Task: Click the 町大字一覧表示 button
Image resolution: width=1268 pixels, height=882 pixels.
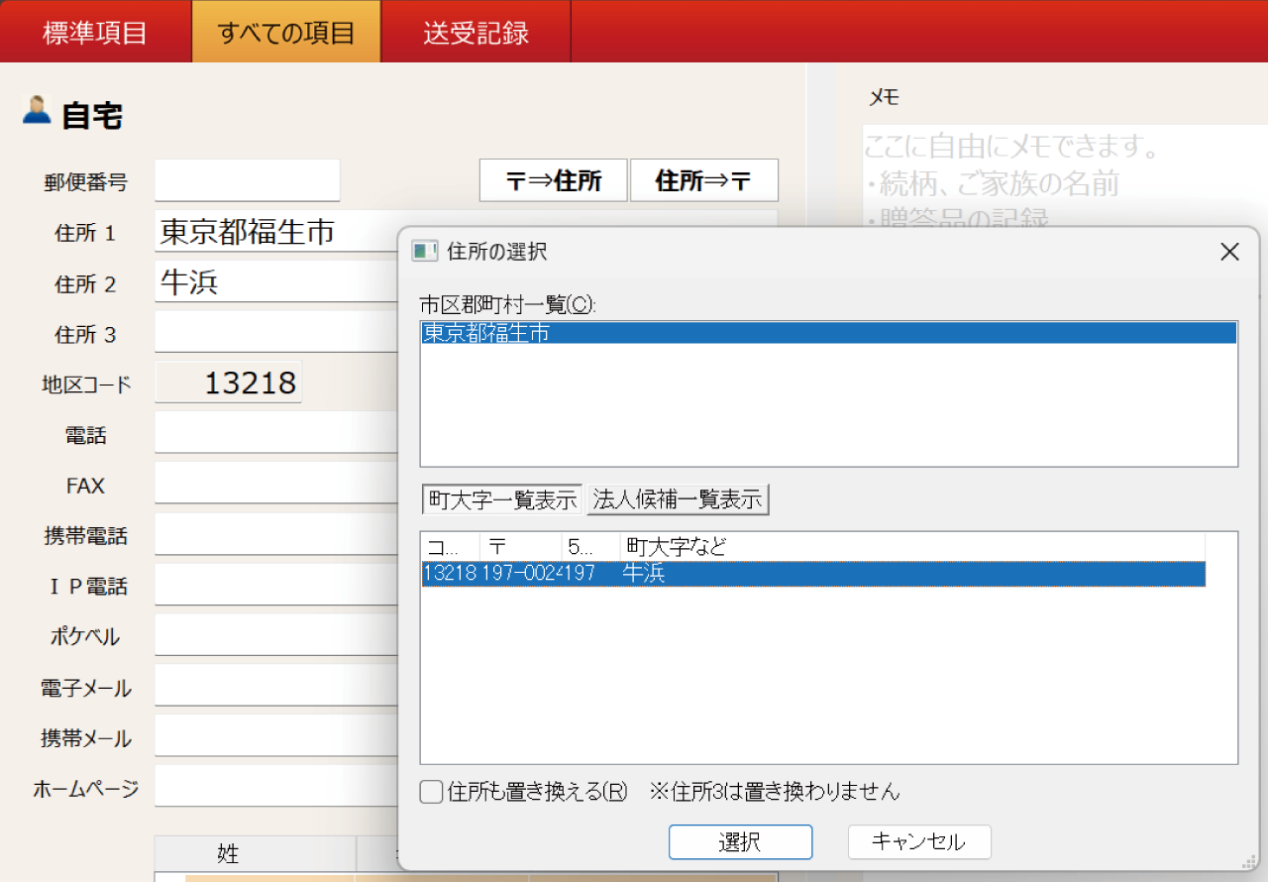Action: (x=500, y=498)
